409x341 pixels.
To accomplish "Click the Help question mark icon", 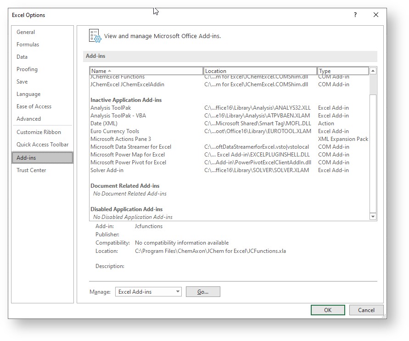I will coord(355,15).
